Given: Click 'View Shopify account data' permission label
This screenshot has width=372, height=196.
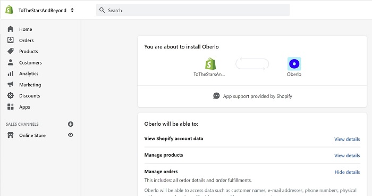Looking at the screenshot, I should (174, 138).
